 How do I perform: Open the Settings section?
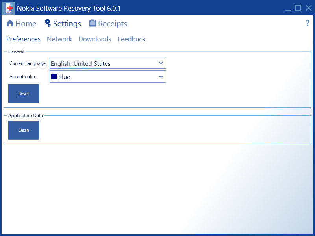63,24
